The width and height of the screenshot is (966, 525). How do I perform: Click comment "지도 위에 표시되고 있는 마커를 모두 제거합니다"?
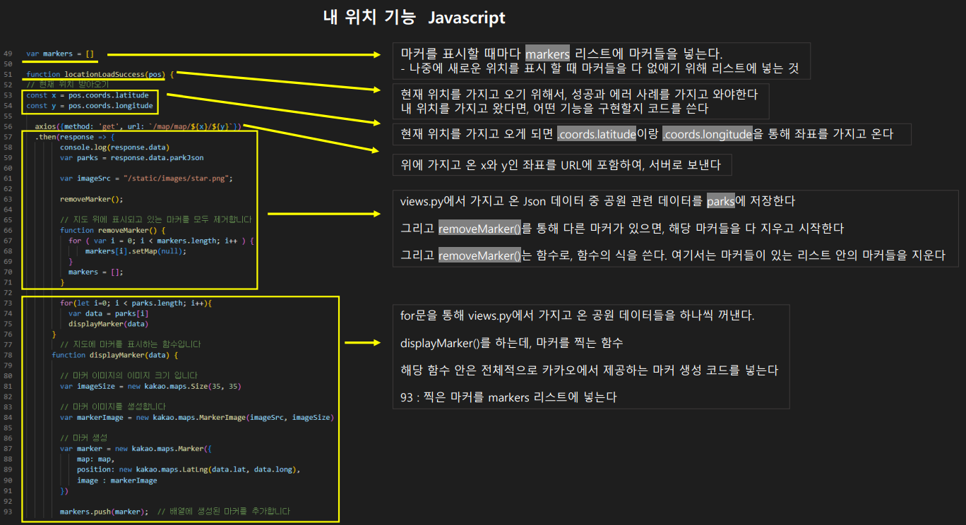(x=155, y=219)
